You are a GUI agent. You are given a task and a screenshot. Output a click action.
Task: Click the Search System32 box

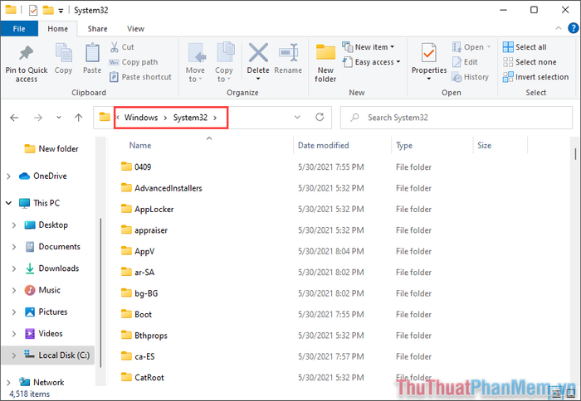coord(456,118)
